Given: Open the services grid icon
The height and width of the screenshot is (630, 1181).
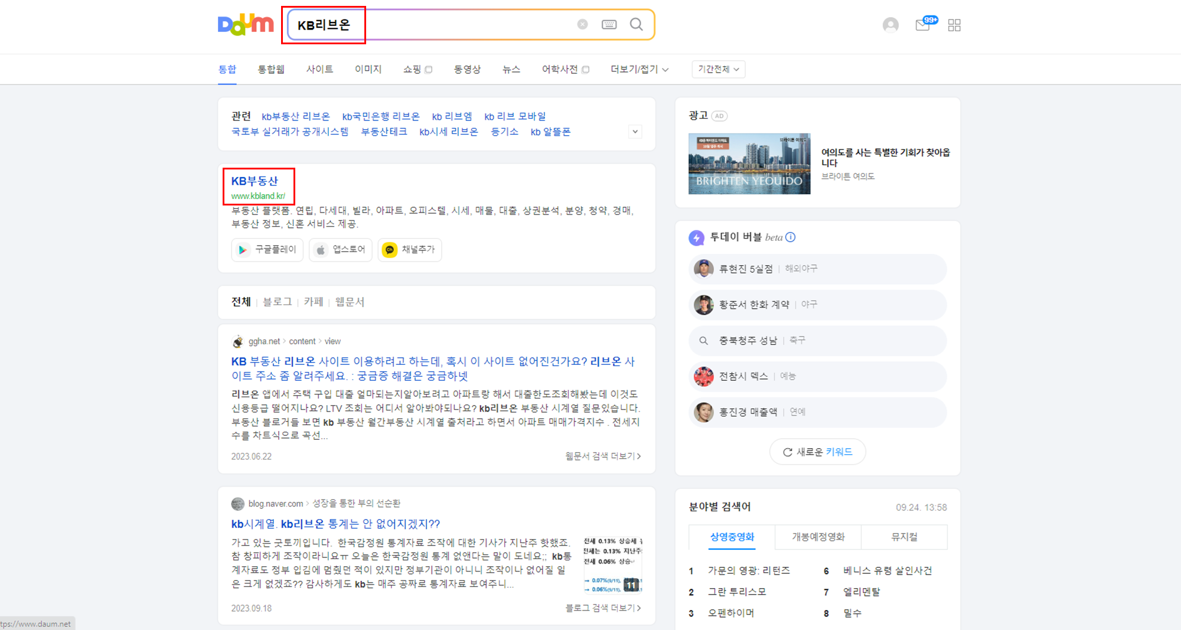Looking at the screenshot, I should coord(954,25).
